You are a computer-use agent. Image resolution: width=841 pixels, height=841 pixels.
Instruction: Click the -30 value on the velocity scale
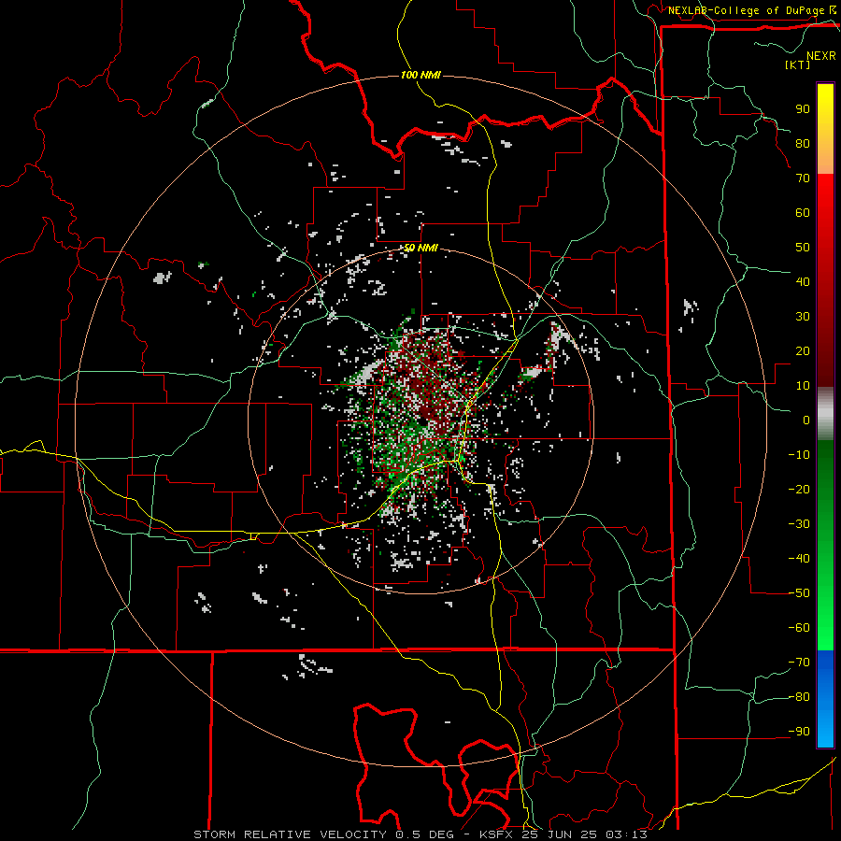[x=799, y=524]
